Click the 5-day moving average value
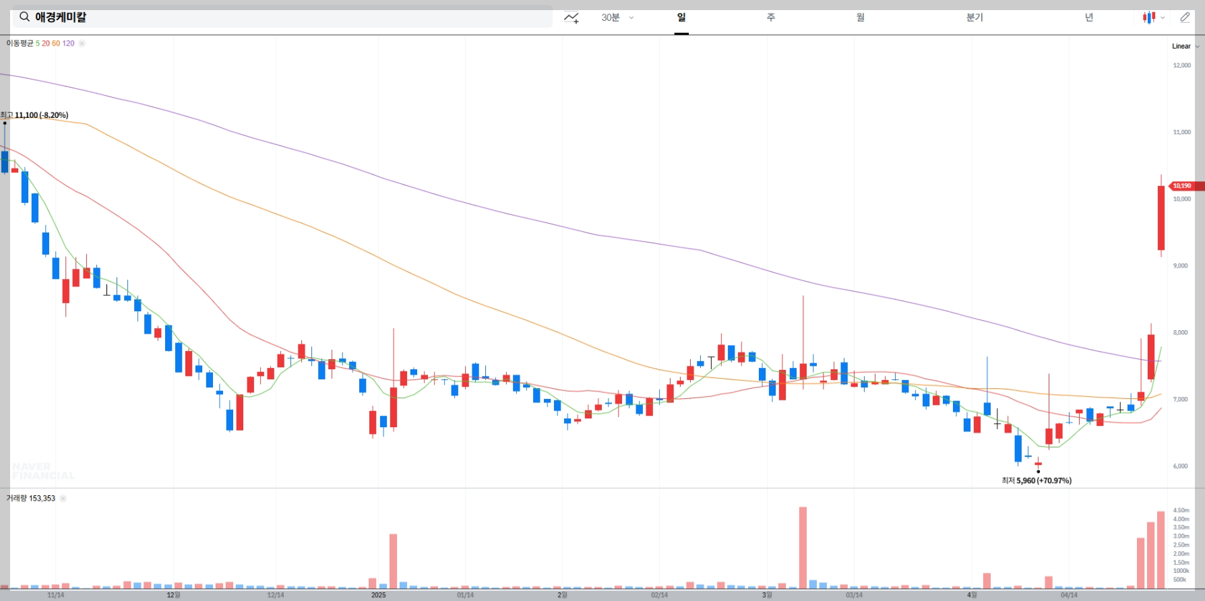The height and width of the screenshot is (601, 1205). coord(38,43)
